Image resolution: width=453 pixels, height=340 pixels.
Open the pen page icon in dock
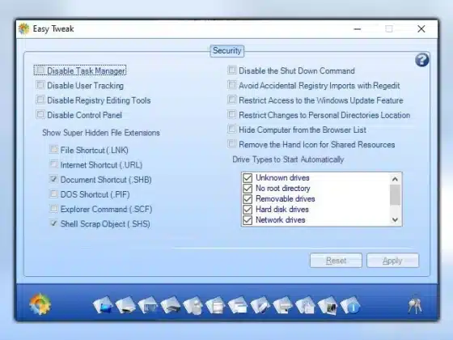click(260, 305)
